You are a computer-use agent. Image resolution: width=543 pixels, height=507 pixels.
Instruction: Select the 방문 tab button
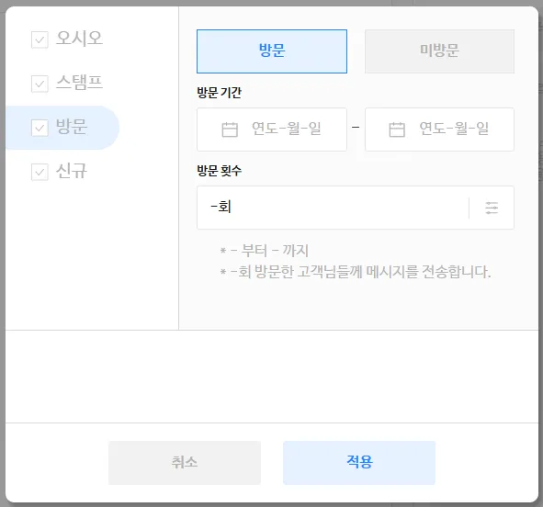click(272, 51)
